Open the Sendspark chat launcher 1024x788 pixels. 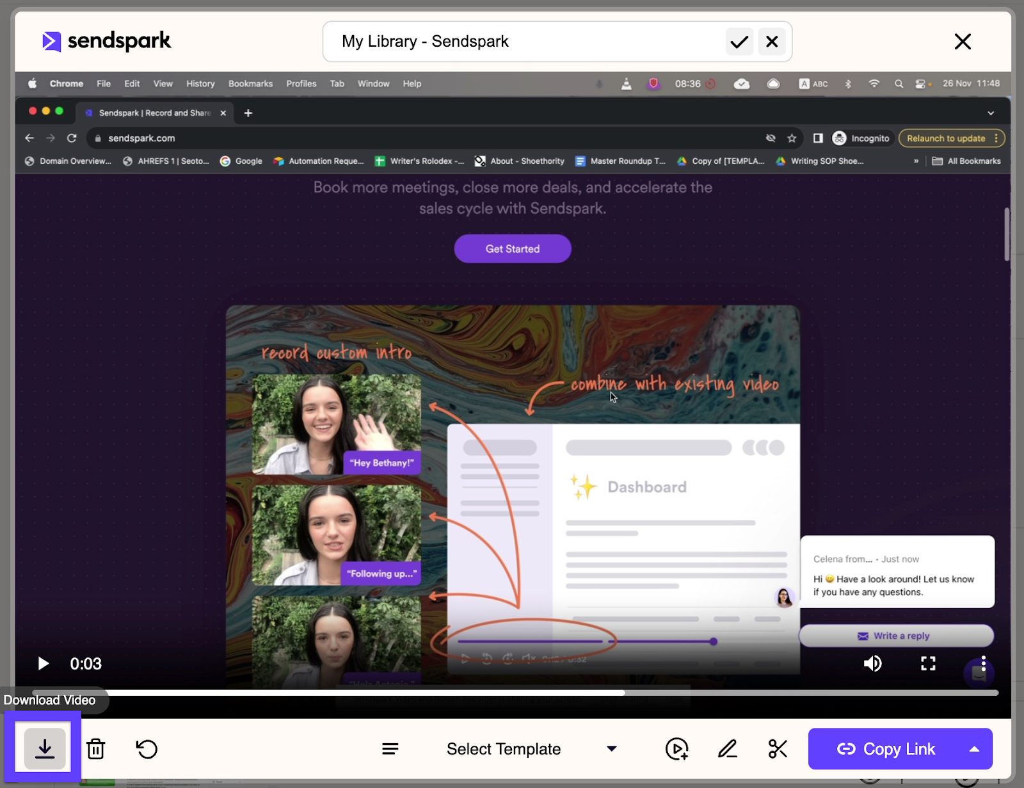979,673
